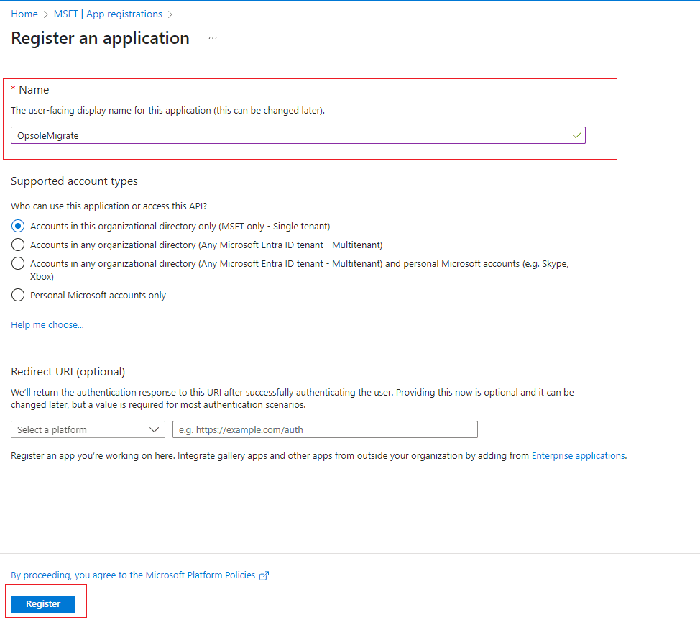Viewport: 700px width, 620px height.
Task: Click the green validation checkmark in Name field
Action: [576, 135]
